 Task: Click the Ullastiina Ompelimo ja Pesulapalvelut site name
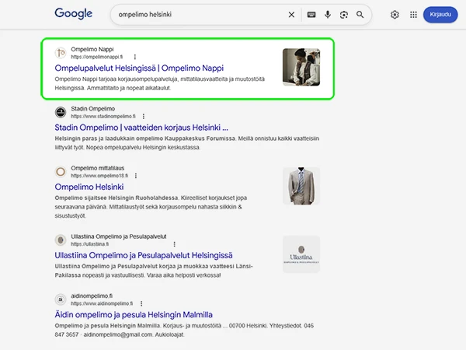[x=119, y=236]
